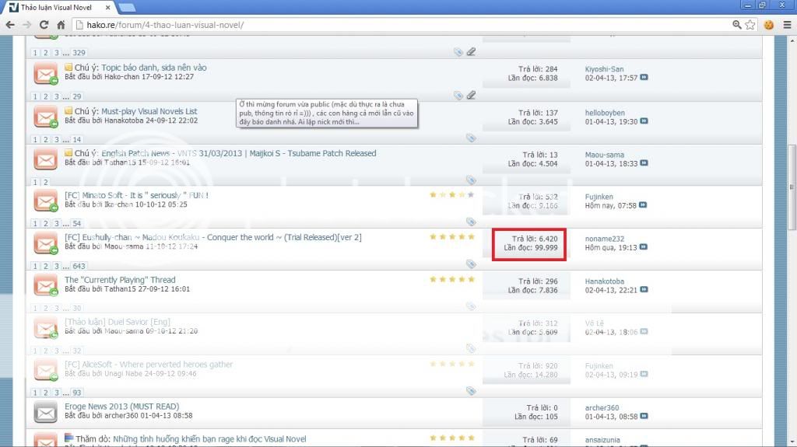Jump to page 329 of the topmost thread
797x447 pixels.
tap(79, 53)
